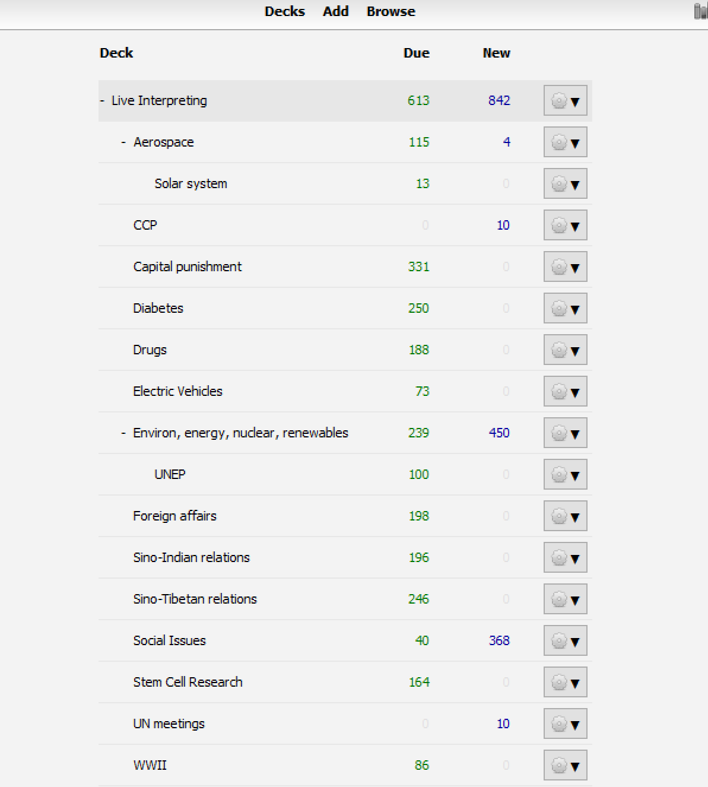The width and height of the screenshot is (708, 787).
Task: Click gear icon beside Electric Vehicles
Action: click(565, 392)
